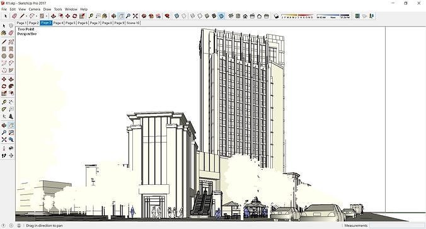426x229 pixels.
Task: Switch to Iso view
Action: click(x=231, y=16)
